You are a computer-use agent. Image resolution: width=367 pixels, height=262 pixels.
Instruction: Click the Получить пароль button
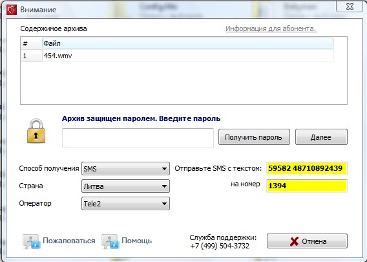coord(254,137)
